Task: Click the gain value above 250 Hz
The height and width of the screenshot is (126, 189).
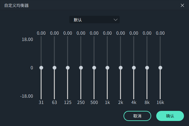Action: point(81,33)
